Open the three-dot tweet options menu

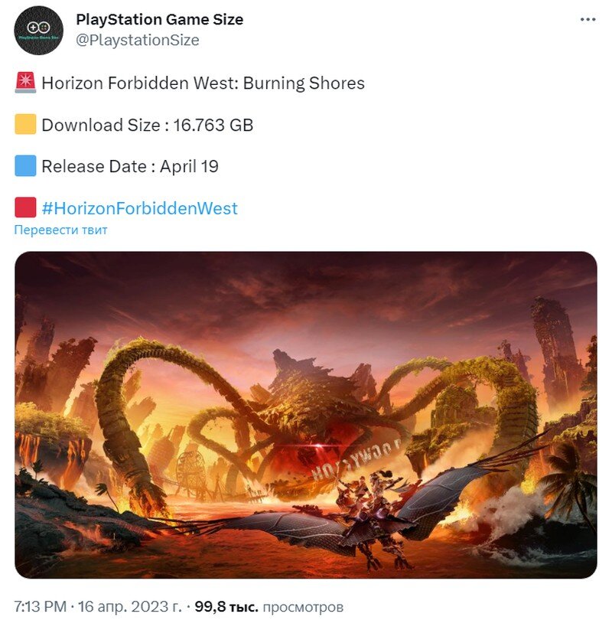click(x=588, y=19)
